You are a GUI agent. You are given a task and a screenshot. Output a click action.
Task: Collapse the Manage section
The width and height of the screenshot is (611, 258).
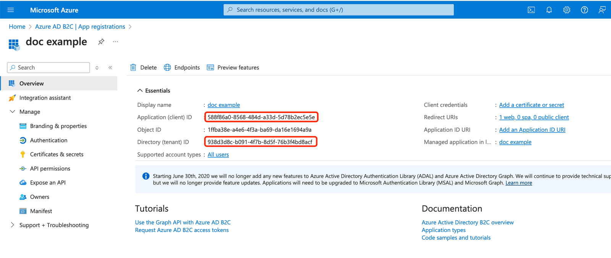click(x=12, y=112)
